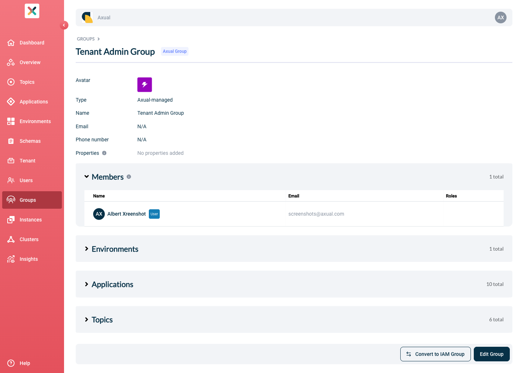Viewport: 524px width, 373px height.
Task: Click the Properties info icon
Action: point(104,153)
